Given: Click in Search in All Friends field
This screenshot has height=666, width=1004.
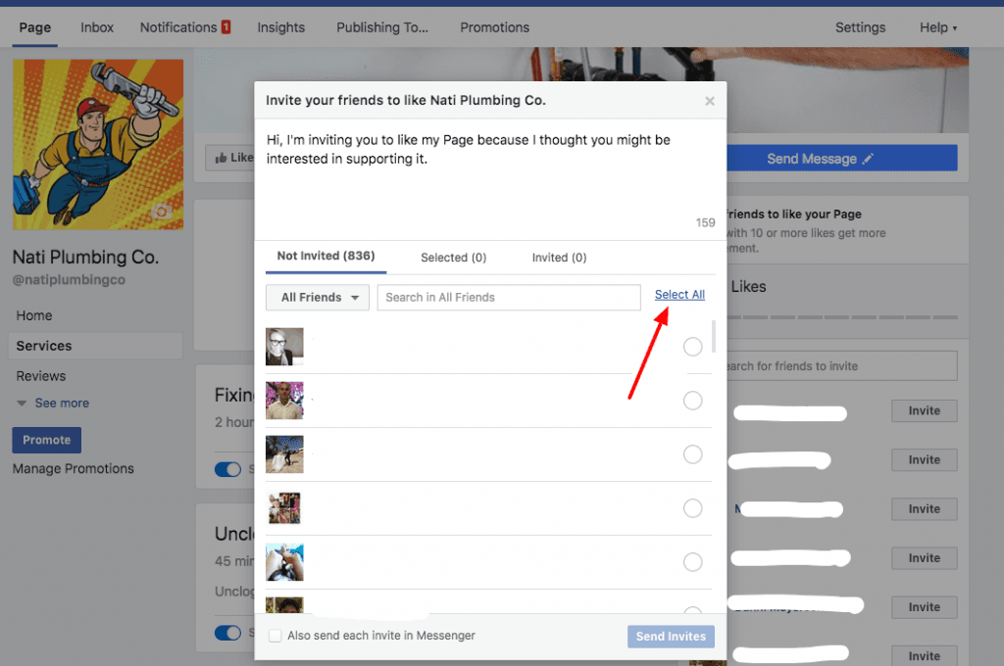Looking at the screenshot, I should tap(509, 298).
